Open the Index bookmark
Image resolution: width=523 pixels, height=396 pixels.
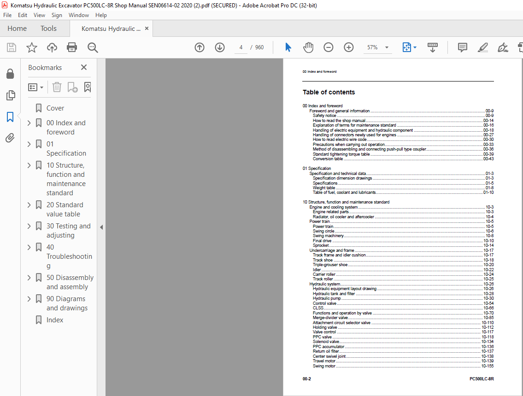click(55, 320)
